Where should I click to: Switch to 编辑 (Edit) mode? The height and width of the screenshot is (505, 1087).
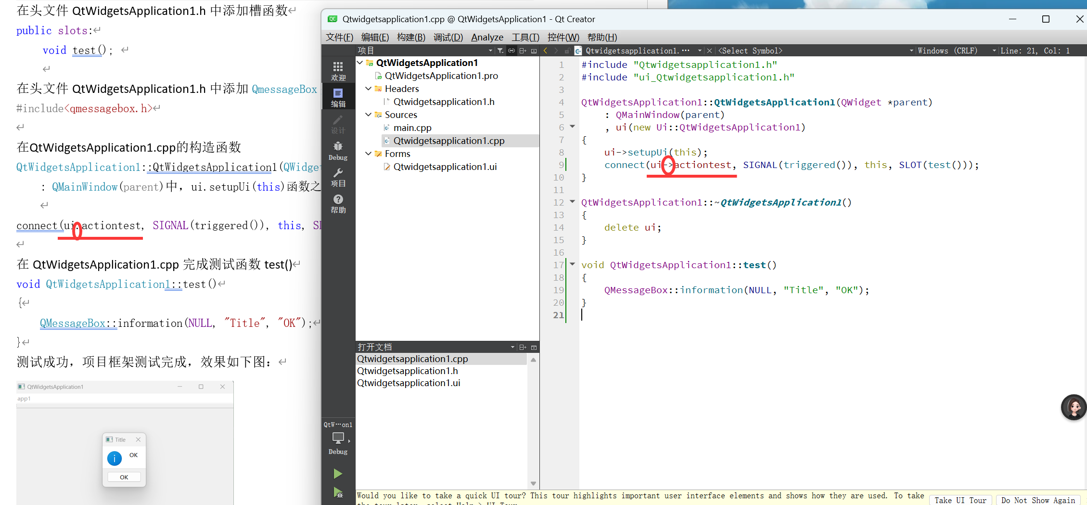click(x=338, y=97)
